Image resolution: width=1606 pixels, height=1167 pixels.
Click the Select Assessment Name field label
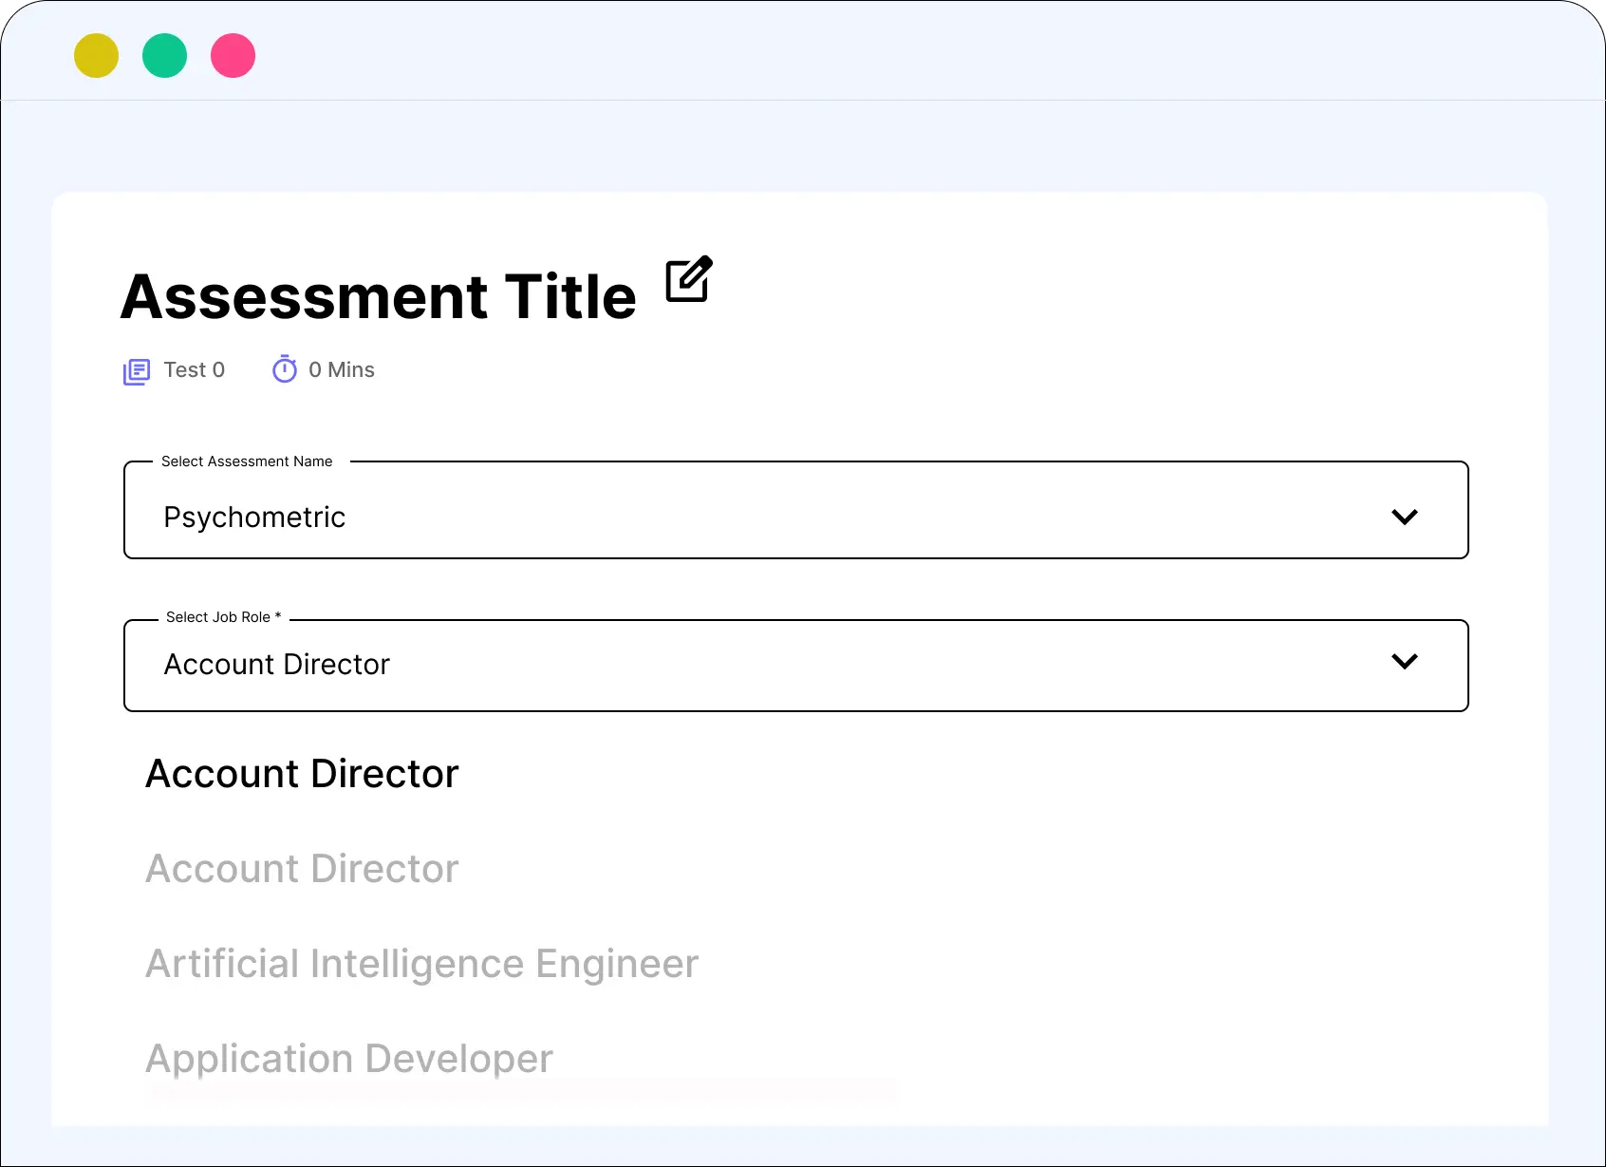point(247,461)
